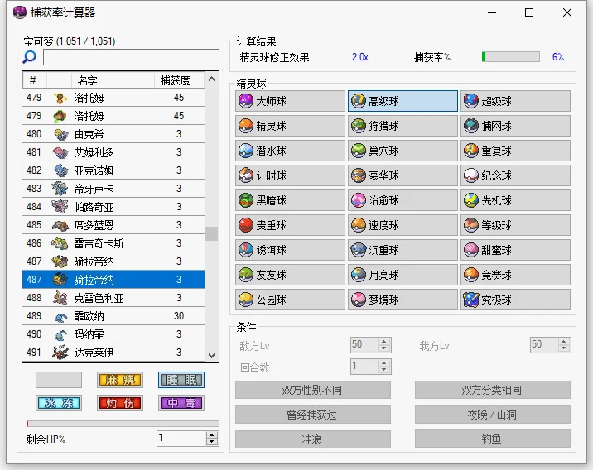Select the 大师球 ball
593x470 pixels.
pyautogui.click(x=290, y=101)
